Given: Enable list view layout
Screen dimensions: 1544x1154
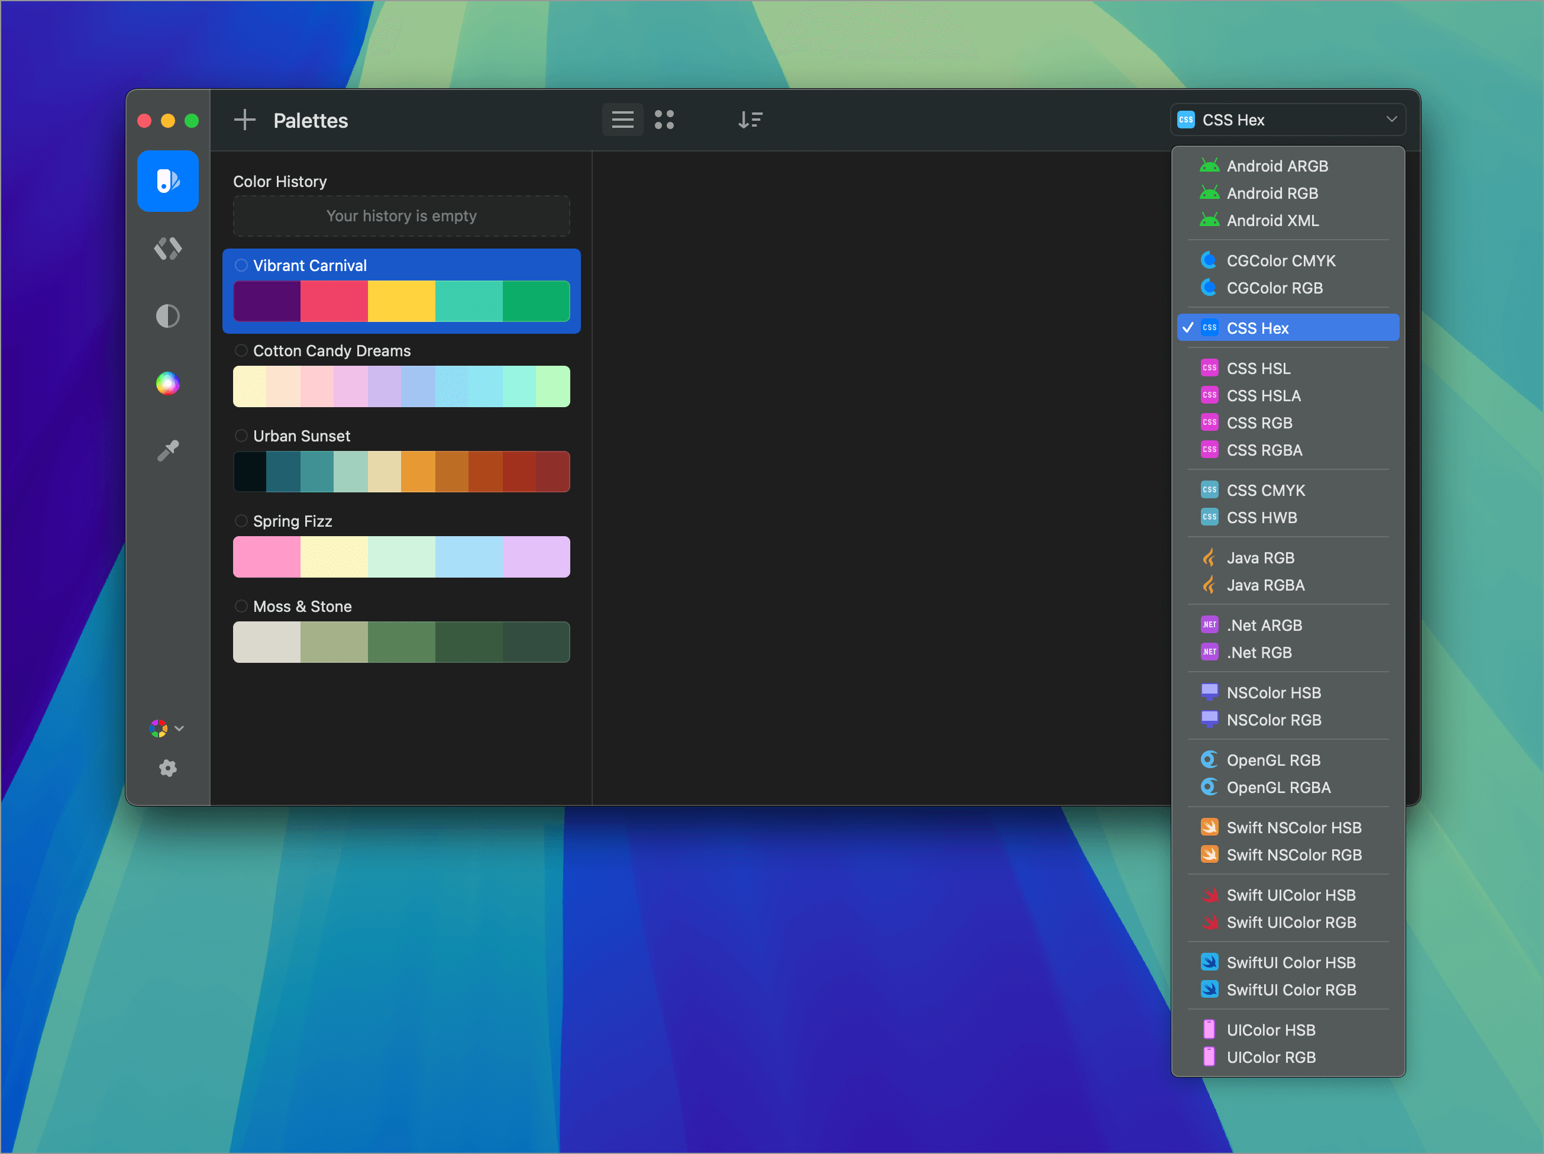Looking at the screenshot, I should pyautogui.click(x=622, y=120).
